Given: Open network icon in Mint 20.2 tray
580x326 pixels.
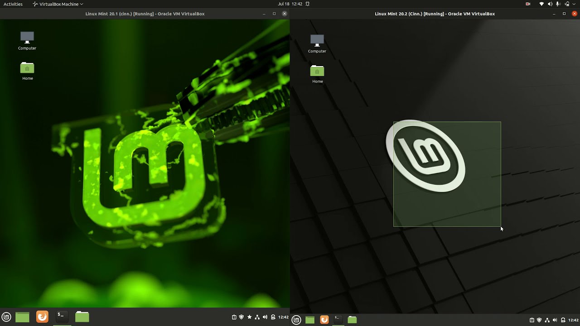Looking at the screenshot, I should coord(547,320).
